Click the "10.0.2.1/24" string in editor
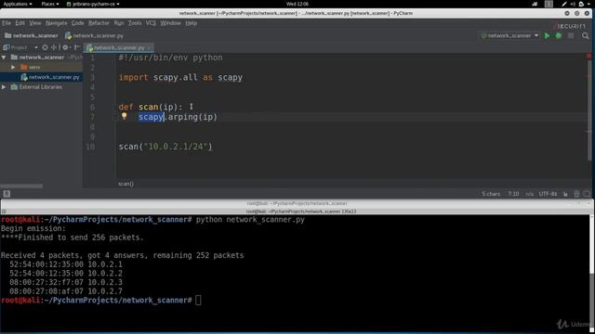This screenshot has height=334, width=595. (x=176, y=147)
